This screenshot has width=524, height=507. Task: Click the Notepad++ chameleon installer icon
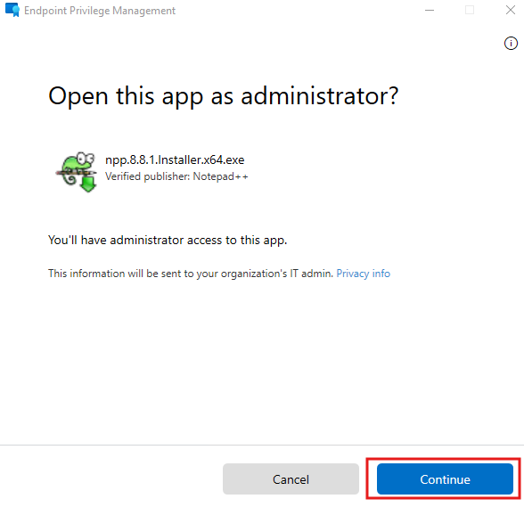pos(77,172)
